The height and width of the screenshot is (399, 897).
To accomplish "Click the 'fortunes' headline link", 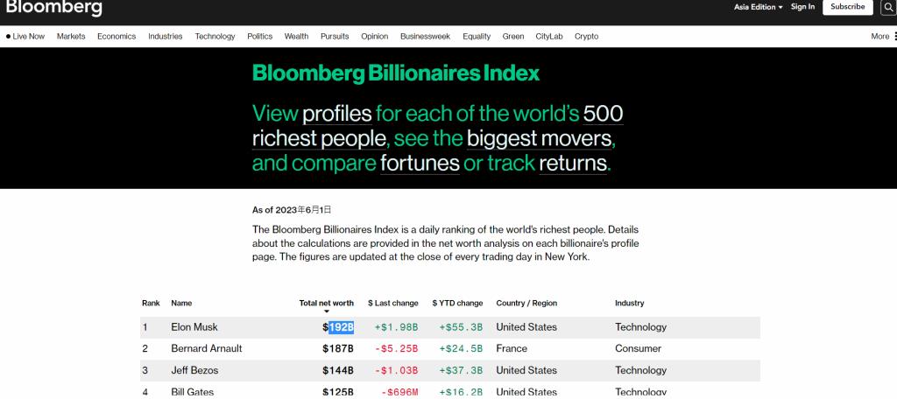I will pos(420,164).
